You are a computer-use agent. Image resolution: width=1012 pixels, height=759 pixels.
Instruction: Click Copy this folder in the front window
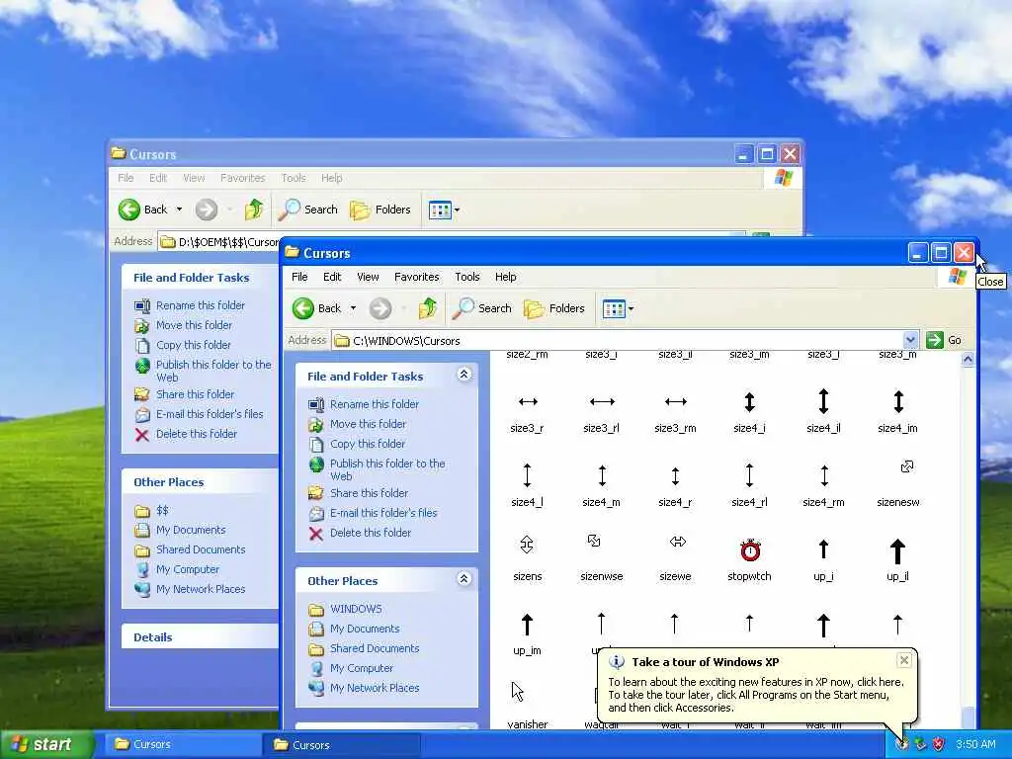click(368, 444)
